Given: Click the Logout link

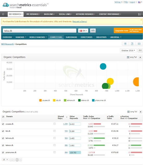Looking at the screenshot, I should tap(133, 2).
